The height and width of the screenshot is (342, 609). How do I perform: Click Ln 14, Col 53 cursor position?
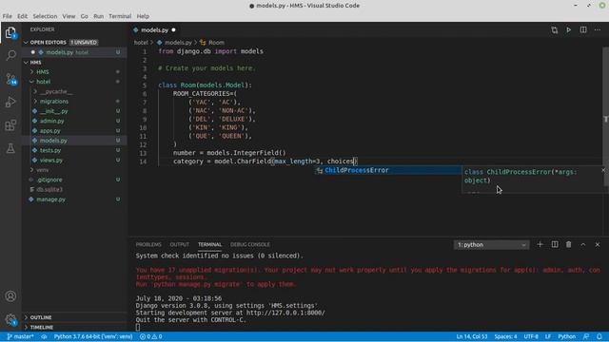472,336
